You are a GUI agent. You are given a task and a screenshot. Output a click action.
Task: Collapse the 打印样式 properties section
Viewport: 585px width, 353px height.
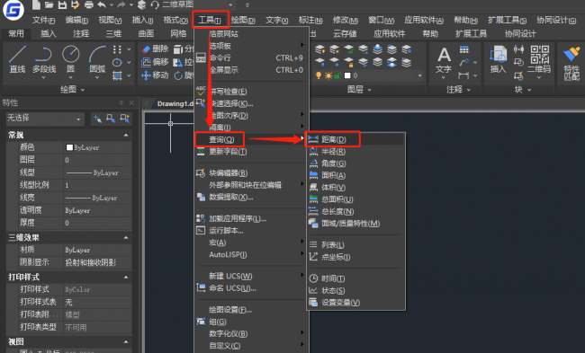pos(126,277)
